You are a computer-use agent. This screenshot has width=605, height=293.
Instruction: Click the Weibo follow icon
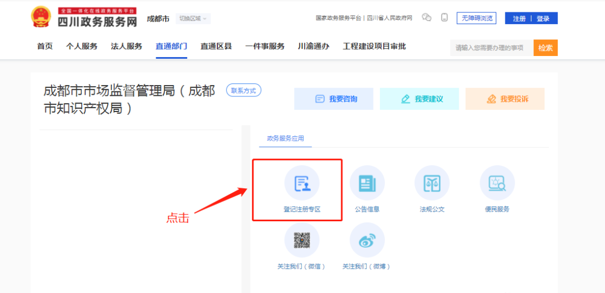tap(367, 240)
